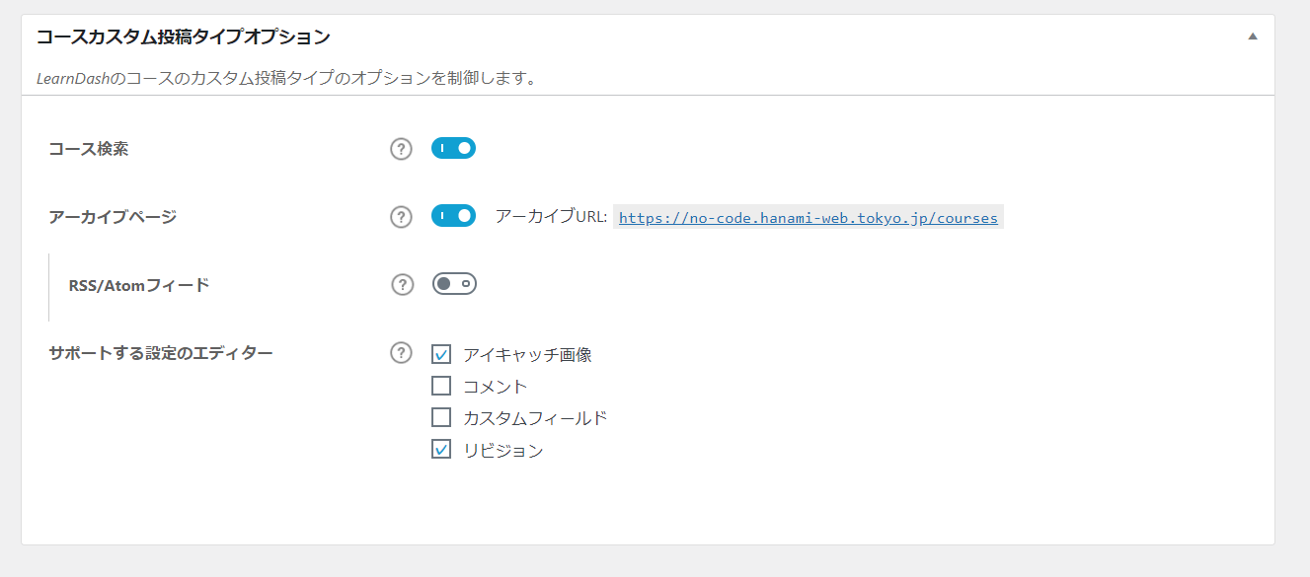The height and width of the screenshot is (577, 1310).
Task: Open help tooltip for コース検索
Action: point(401,149)
